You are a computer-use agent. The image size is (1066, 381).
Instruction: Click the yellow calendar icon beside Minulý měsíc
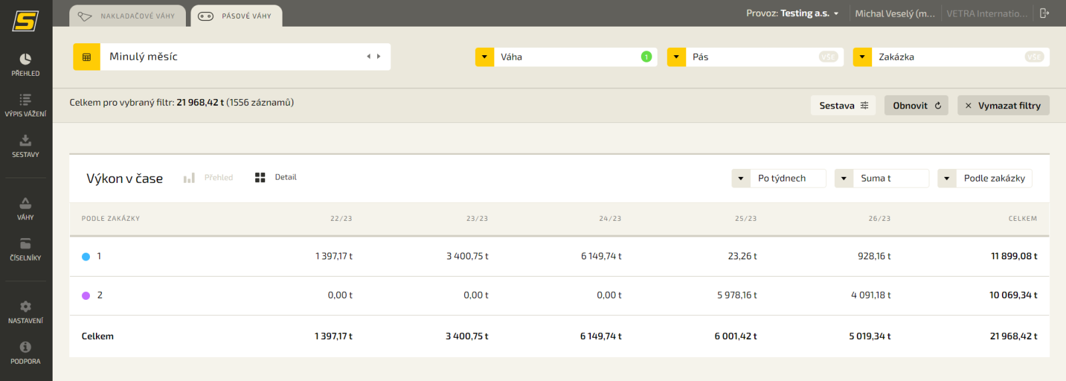coord(87,57)
